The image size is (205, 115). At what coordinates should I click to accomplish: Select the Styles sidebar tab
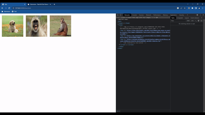pos(173,18)
